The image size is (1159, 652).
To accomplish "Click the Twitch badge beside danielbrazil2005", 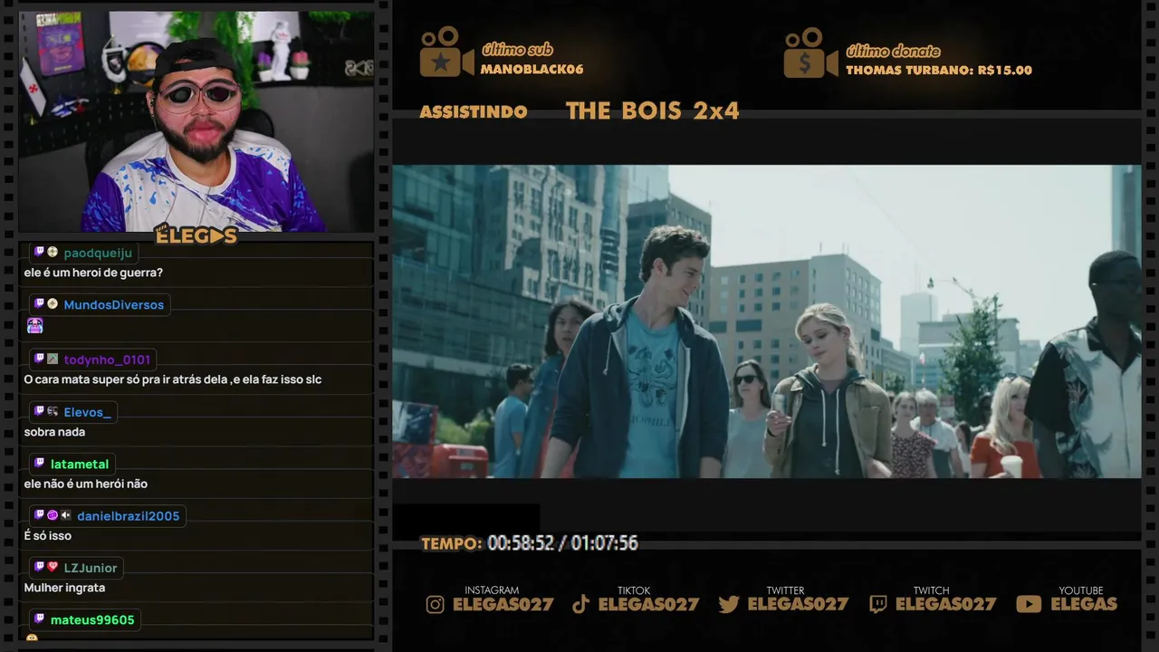I will 39,515.
